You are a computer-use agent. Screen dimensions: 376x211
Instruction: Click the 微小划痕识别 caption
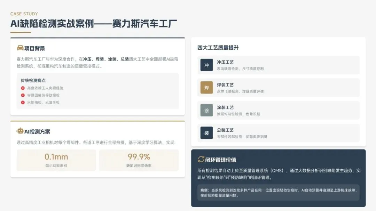56,165
